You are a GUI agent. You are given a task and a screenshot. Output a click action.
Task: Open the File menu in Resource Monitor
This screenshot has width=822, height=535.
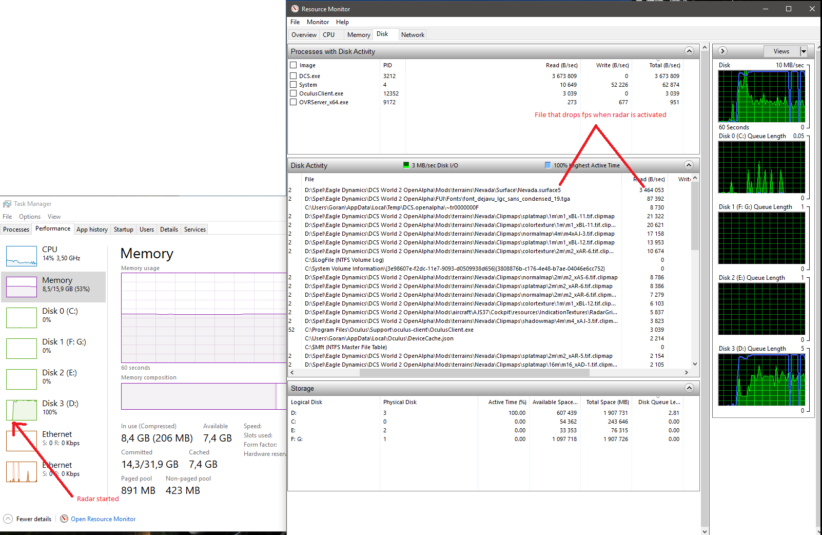coord(295,22)
